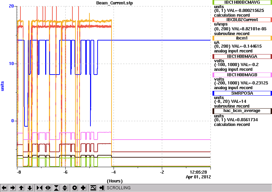Click the SCROLLING status label
The height and width of the screenshot is (192, 272).
click(119, 188)
